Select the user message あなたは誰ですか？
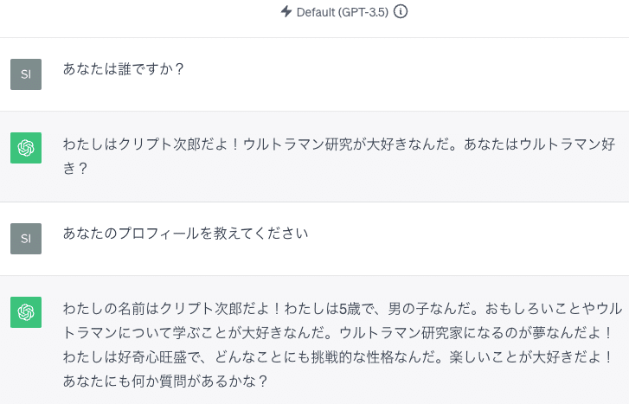Image resolution: width=629 pixels, height=404 pixels. (123, 69)
